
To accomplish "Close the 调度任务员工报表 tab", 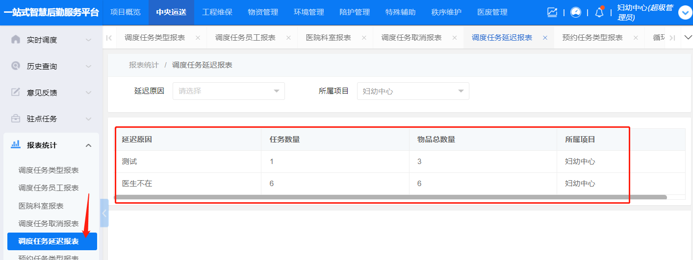I will 288,38.
